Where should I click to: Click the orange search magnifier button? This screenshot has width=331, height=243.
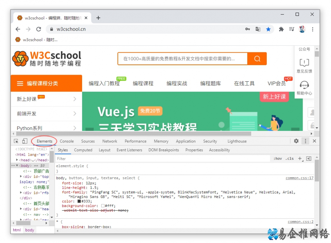[x=257, y=59]
